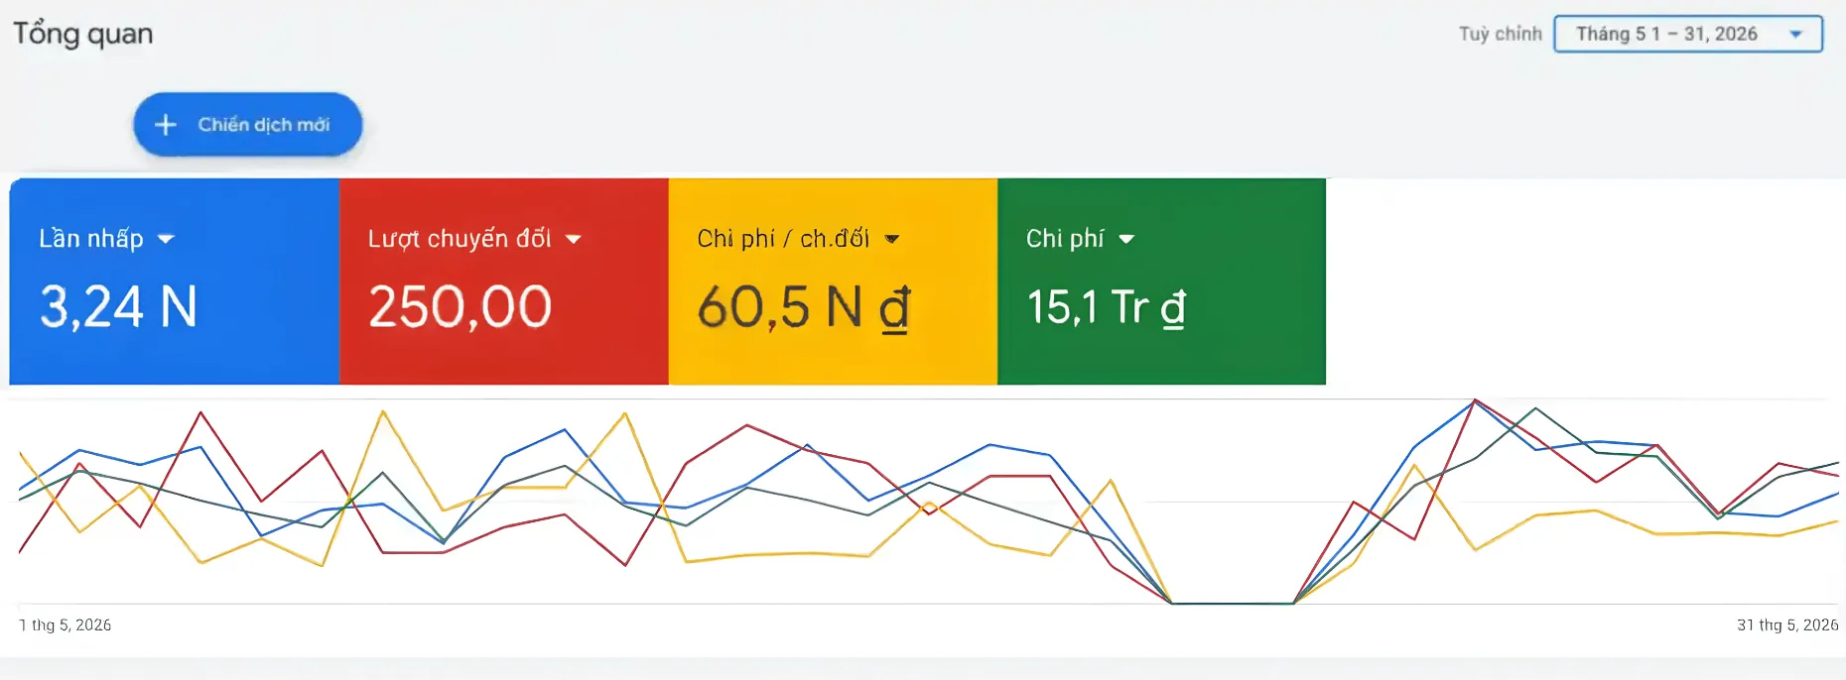Open the date range dropdown Tháng 5
Image resolution: width=1846 pixels, height=680 pixels.
[x=1687, y=34]
